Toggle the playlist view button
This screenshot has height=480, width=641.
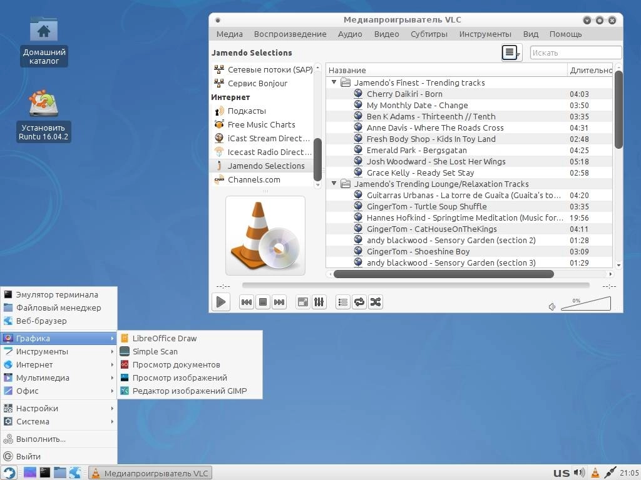click(x=343, y=302)
